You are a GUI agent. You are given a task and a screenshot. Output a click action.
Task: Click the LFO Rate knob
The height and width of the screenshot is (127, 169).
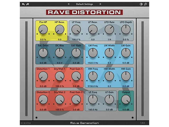(x=109, y=29)
